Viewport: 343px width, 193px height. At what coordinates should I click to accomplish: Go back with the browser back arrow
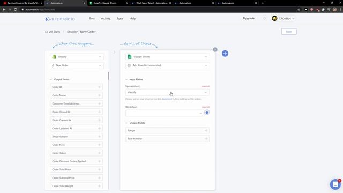tap(4, 10)
